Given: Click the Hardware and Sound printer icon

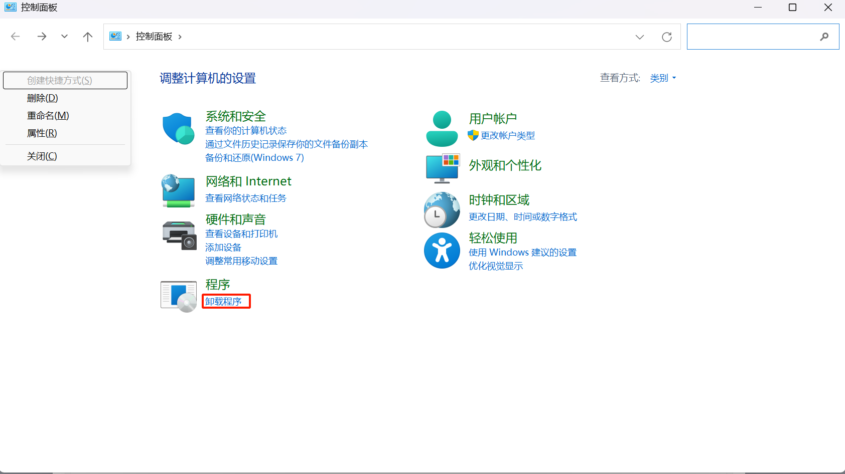Looking at the screenshot, I should (179, 235).
